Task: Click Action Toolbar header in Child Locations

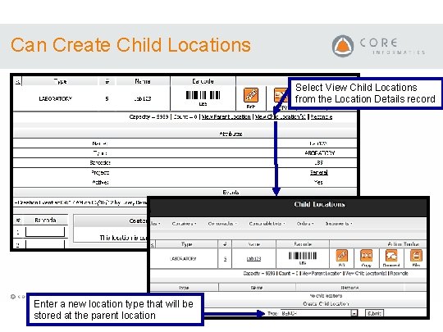Action: pos(404,244)
